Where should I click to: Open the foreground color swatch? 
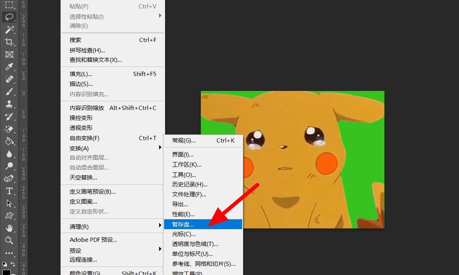click(x=6, y=272)
